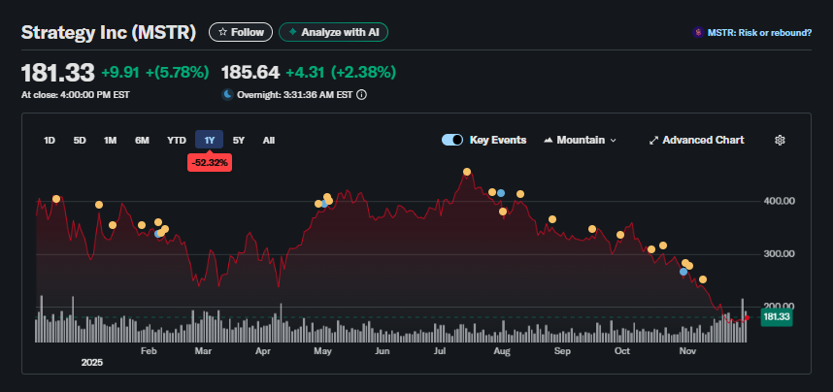Select the 5D time range
Viewport: 833px width, 392px height.
[x=80, y=140]
